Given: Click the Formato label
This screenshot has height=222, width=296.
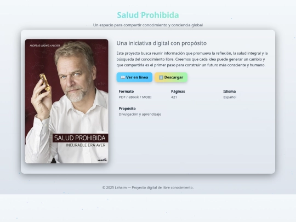Looking at the screenshot, I should tap(126, 92).
